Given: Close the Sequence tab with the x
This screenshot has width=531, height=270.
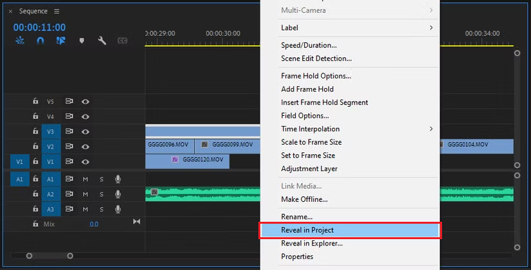Looking at the screenshot, I should [x=10, y=11].
